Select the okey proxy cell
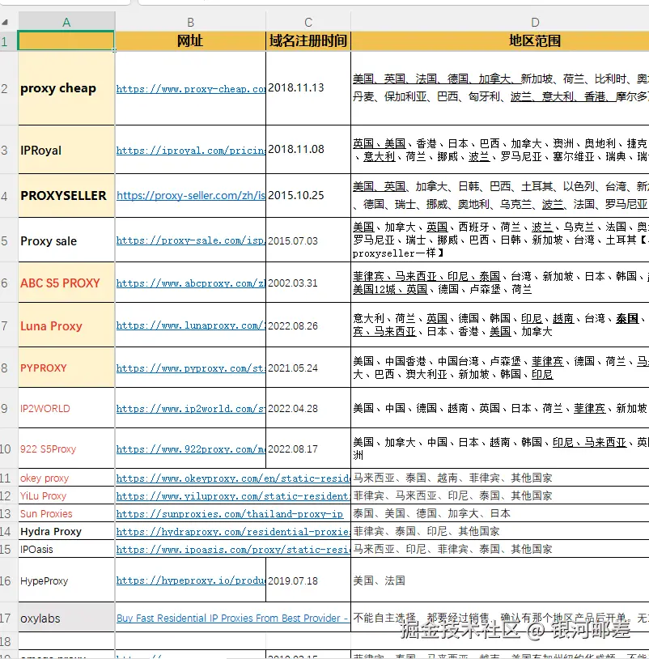649x659 pixels. point(66,478)
